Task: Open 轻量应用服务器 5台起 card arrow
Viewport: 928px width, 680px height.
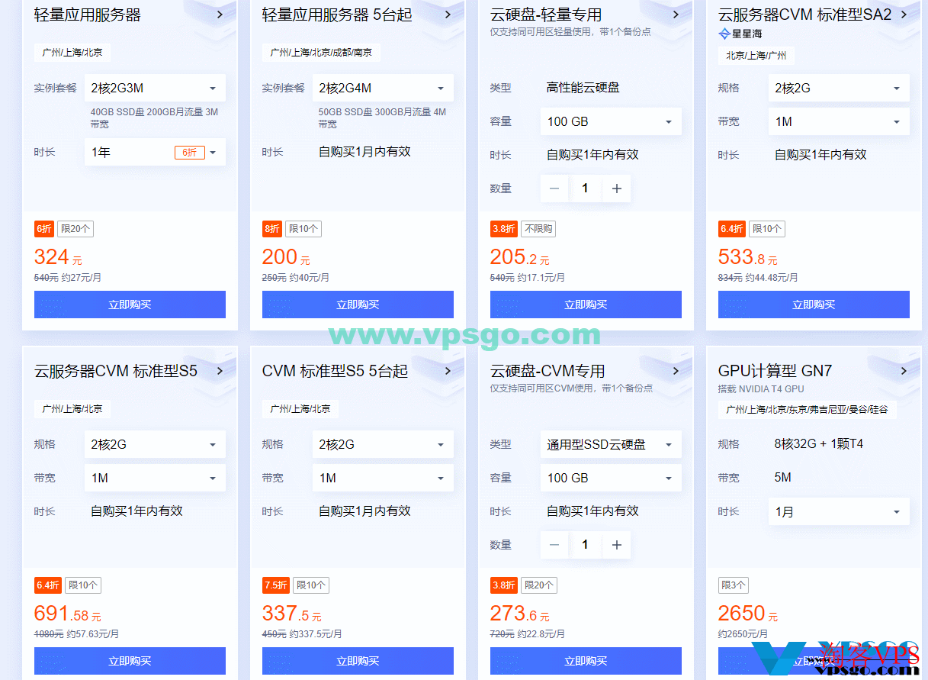Action: (x=448, y=15)
